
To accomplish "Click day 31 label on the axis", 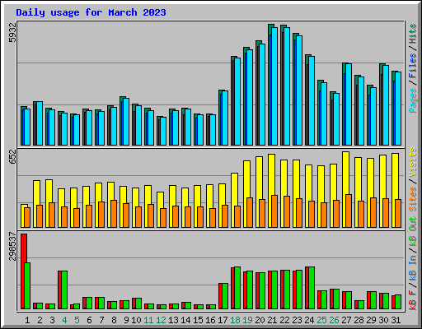I will 396,320.
